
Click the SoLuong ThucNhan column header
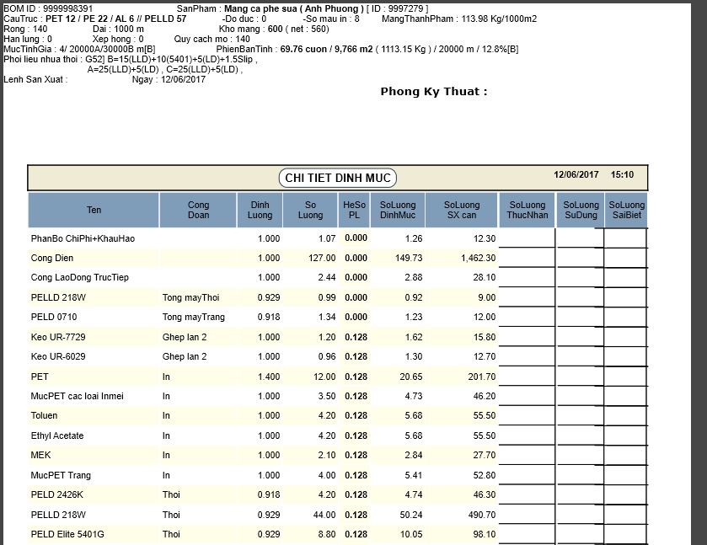tap(528, 211)
